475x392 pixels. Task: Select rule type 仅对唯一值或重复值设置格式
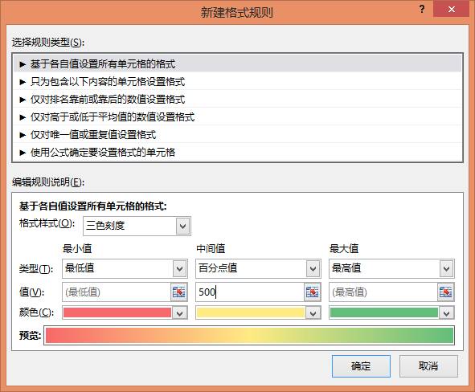[238, 135]
